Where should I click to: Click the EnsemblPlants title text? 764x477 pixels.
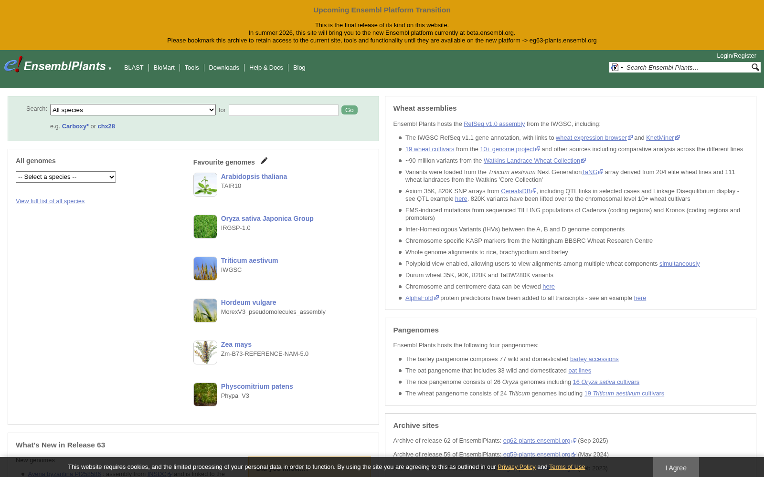coord(64,66)
